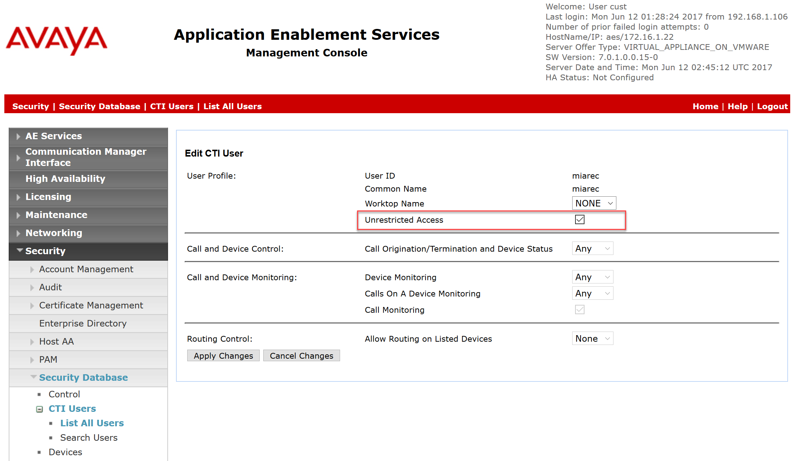Enable the Call Monitoring checkbox
The image size is (796, 461).
click(x=580, y=310)
